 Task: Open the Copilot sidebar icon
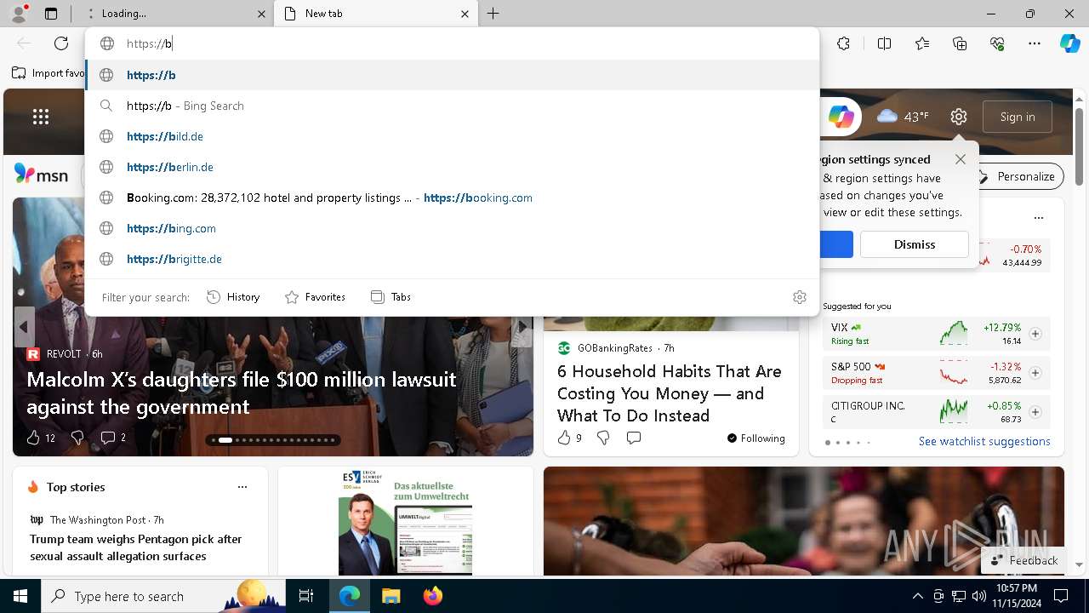coord(1069,43)
